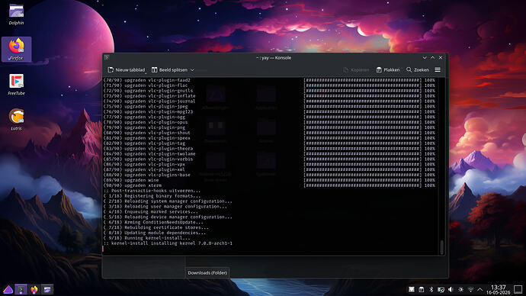Click the show desktop button in the panel
Viewport: 526px width, 296px height.
tap(518, 289)
